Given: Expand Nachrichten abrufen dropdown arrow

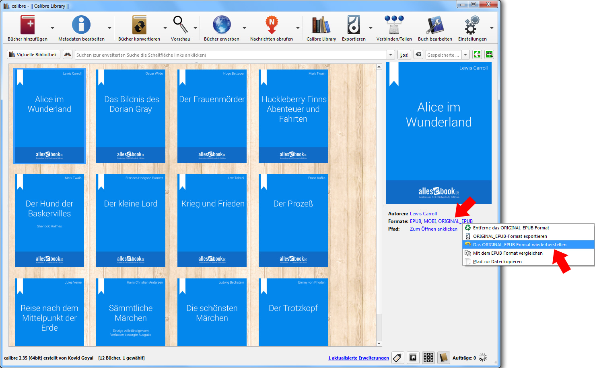Looking at the screenshot, I should (x=298, y=28).
